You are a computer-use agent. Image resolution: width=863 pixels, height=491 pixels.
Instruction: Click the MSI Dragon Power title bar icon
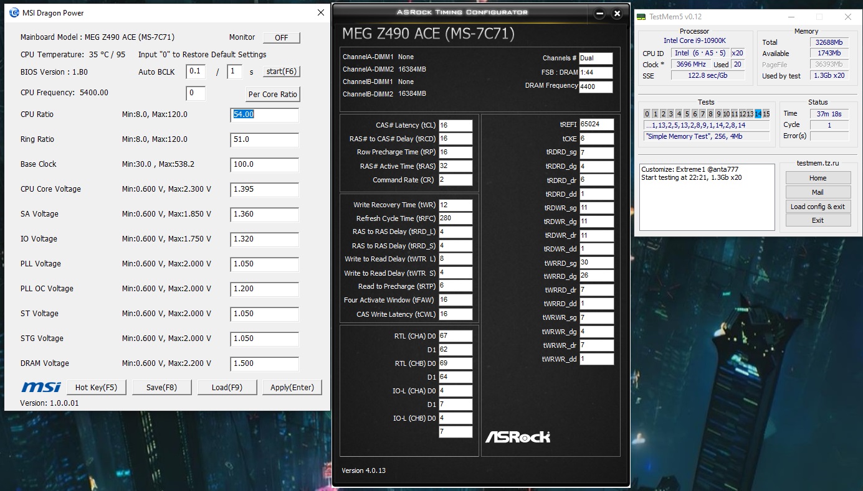point(14,12)
